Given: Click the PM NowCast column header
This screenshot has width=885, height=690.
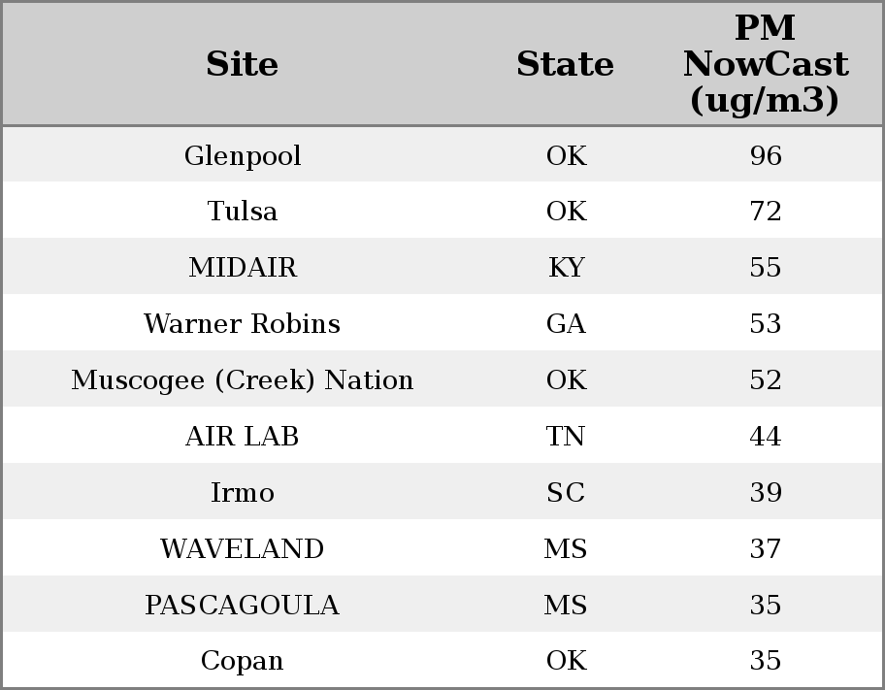Looking at the screenshot, I should pyautogui.click(x=765, y=65).
